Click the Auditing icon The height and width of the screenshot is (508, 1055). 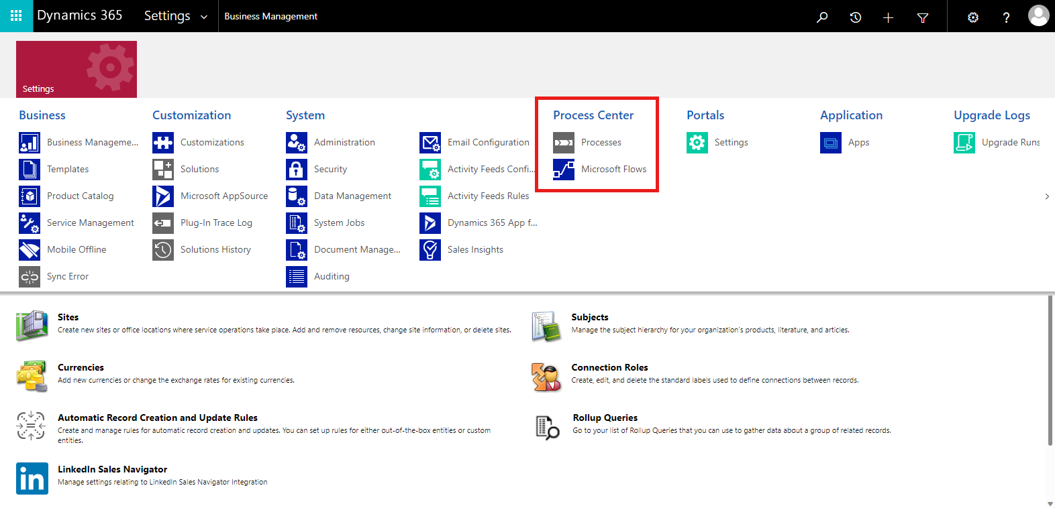(x=297, y=277)
